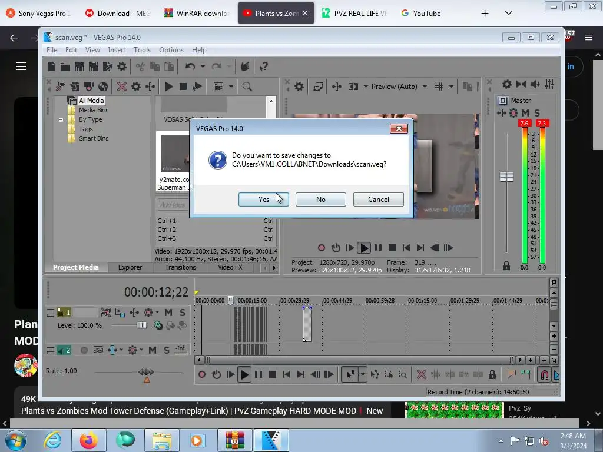Open the Tools menu

click(142, 50)
